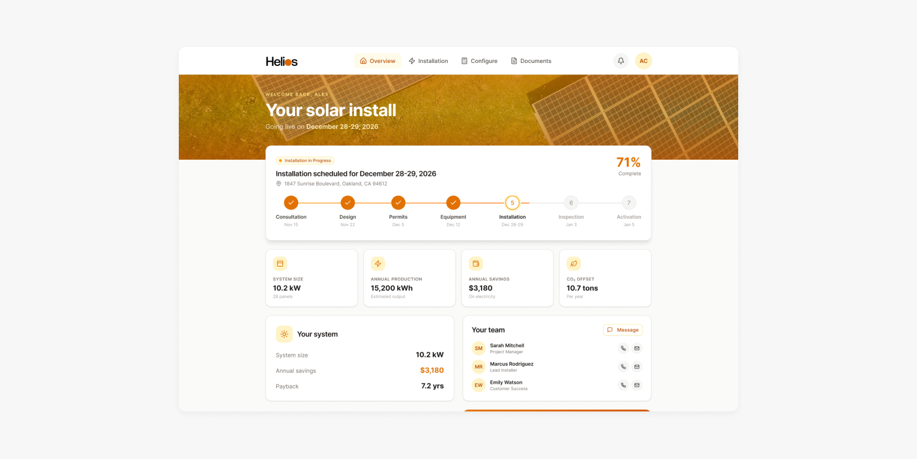Click the Annual Production lightning icon
917x459 pixels.
378,264
